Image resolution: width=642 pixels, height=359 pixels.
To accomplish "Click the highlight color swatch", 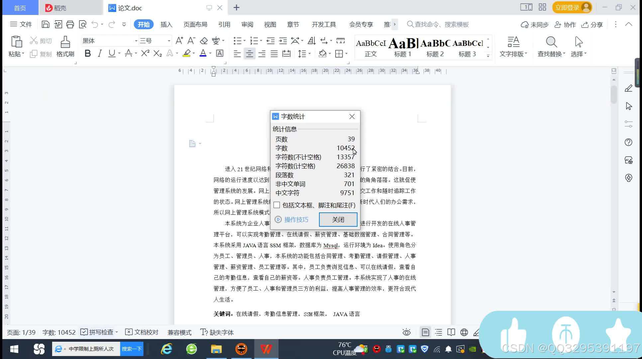I will pyautogui.click(x=186, y=53).
